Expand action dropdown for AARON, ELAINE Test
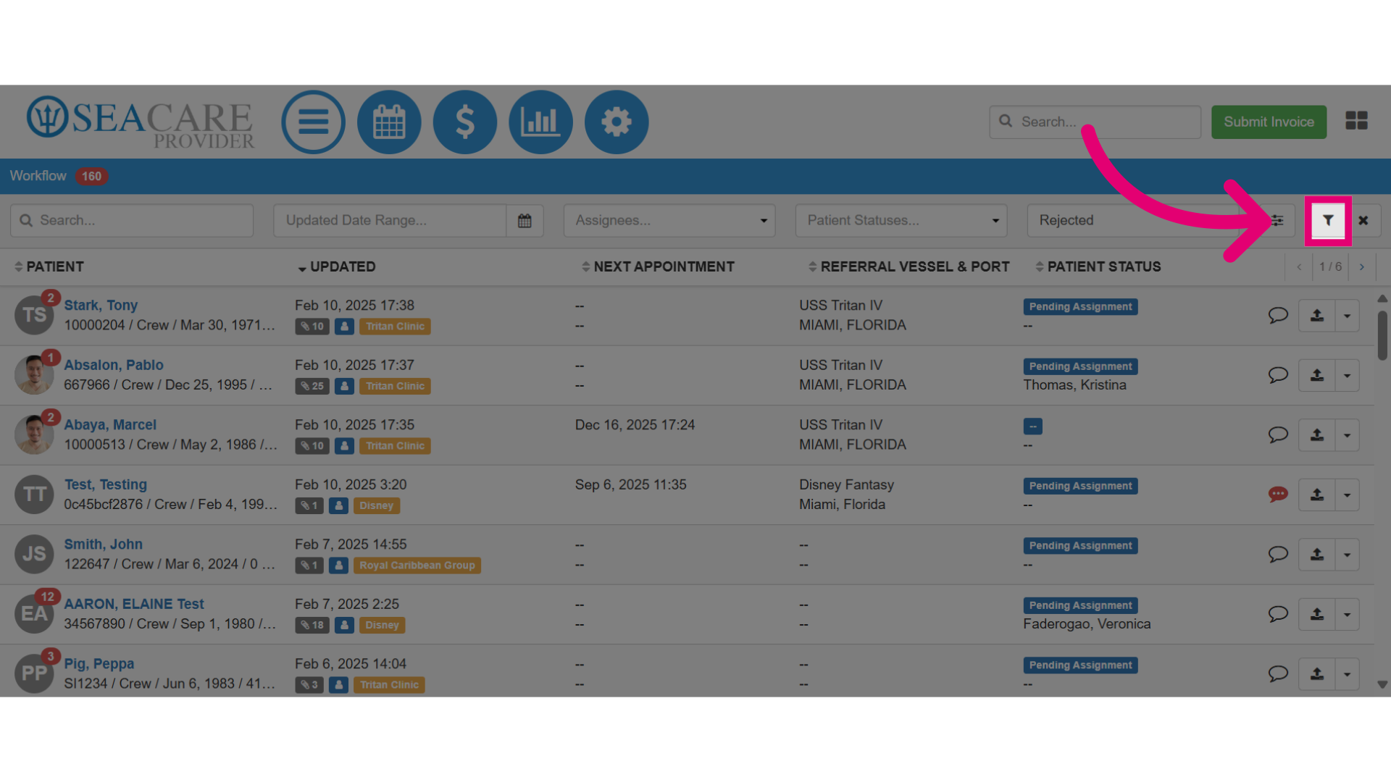Viewport: 1391px width, 782px height. [1347, 614]
